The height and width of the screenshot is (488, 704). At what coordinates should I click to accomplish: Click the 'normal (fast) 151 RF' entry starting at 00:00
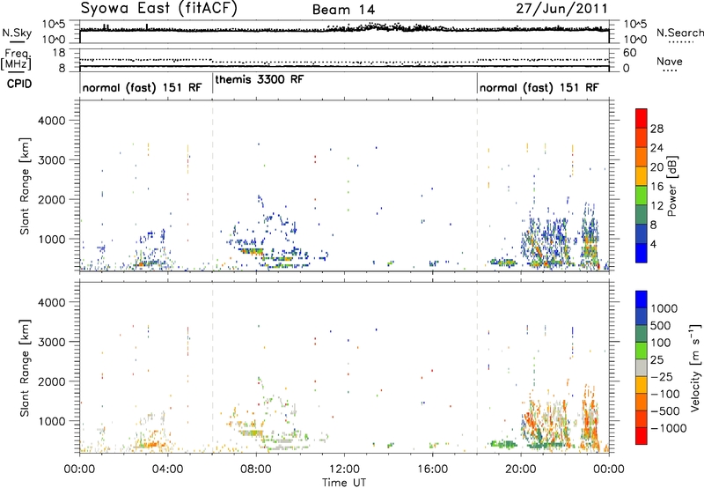point(142,87)
